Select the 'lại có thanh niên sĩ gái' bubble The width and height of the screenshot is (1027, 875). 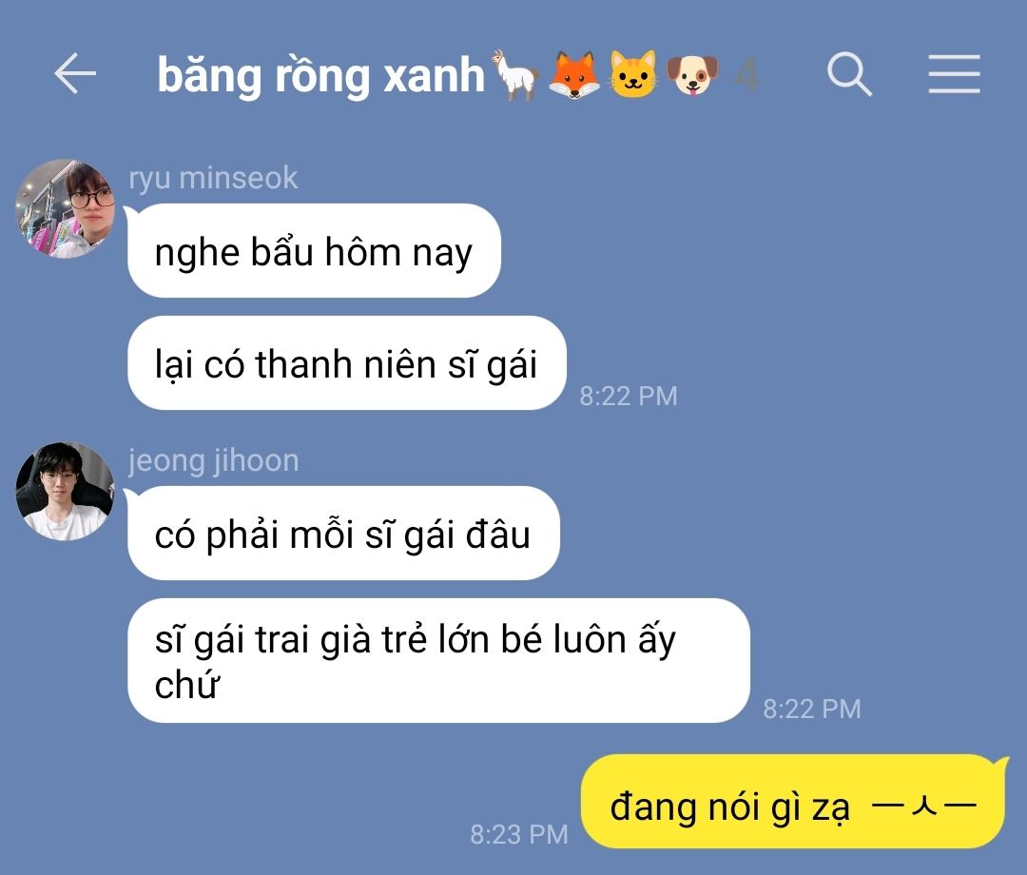(346, 362)
